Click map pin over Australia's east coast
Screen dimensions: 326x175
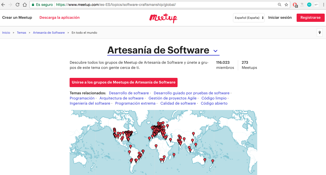pyautogui.click(x=205, y=160)
